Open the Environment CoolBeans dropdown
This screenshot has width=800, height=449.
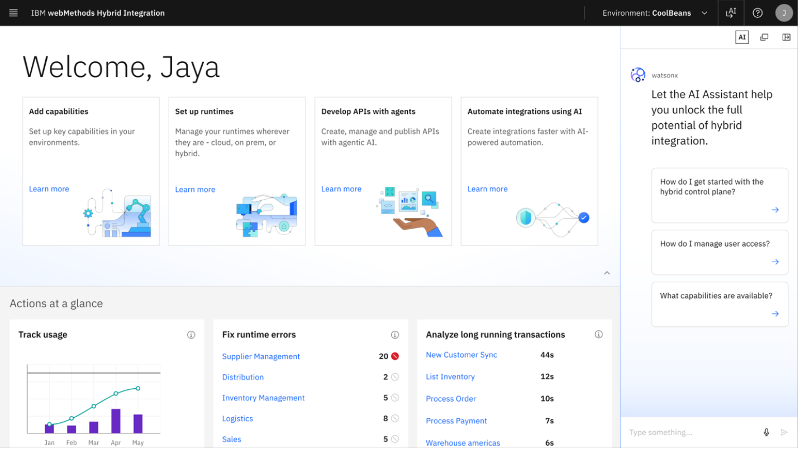click(655, 13)
